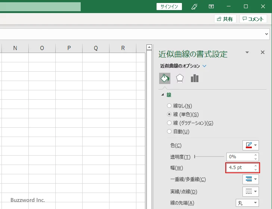Select the 線 (単色)(S) radio button

169,114
